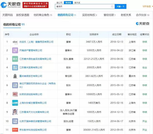Select the region cell 浙江省
This screenshot has width=153, height=134.
tap(132, 50)
